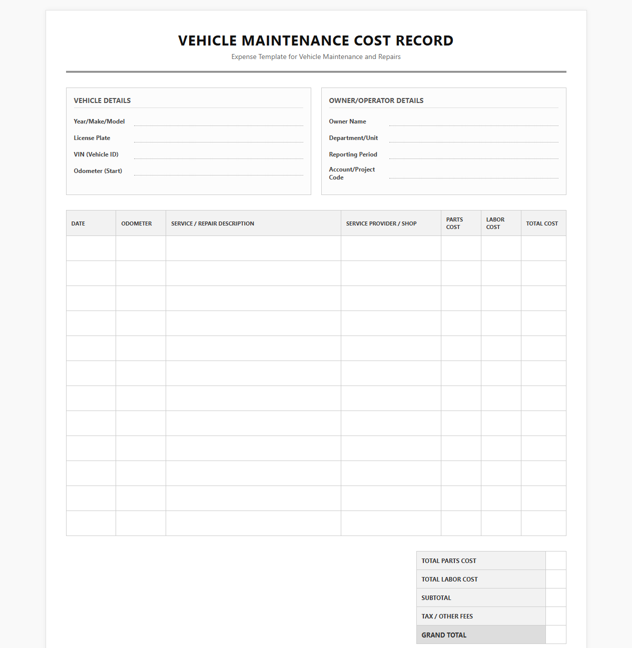Click the LABOR COST column header
This screenshot has height=648, width=632.
501,223
